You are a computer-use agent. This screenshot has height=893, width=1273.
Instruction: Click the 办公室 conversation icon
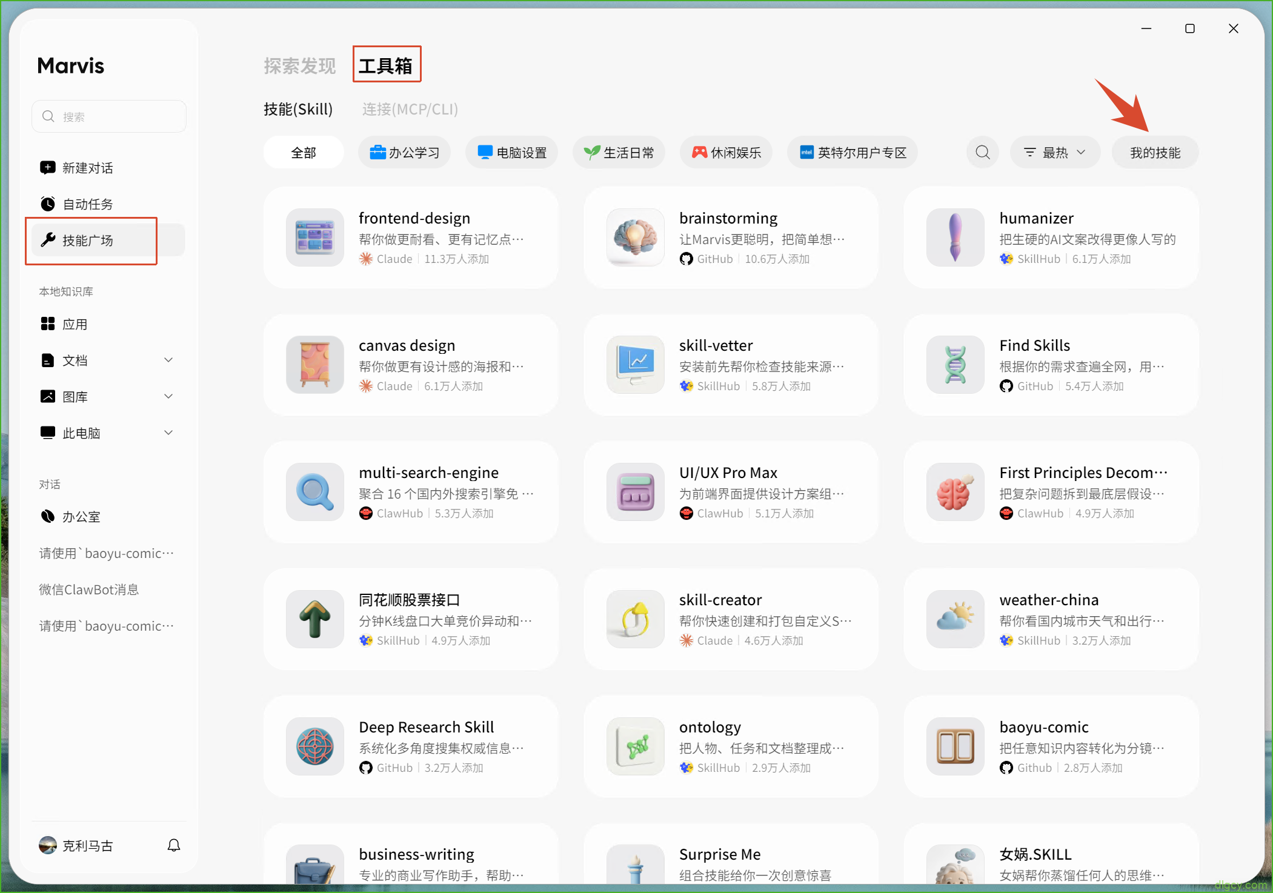pos(48,516)
